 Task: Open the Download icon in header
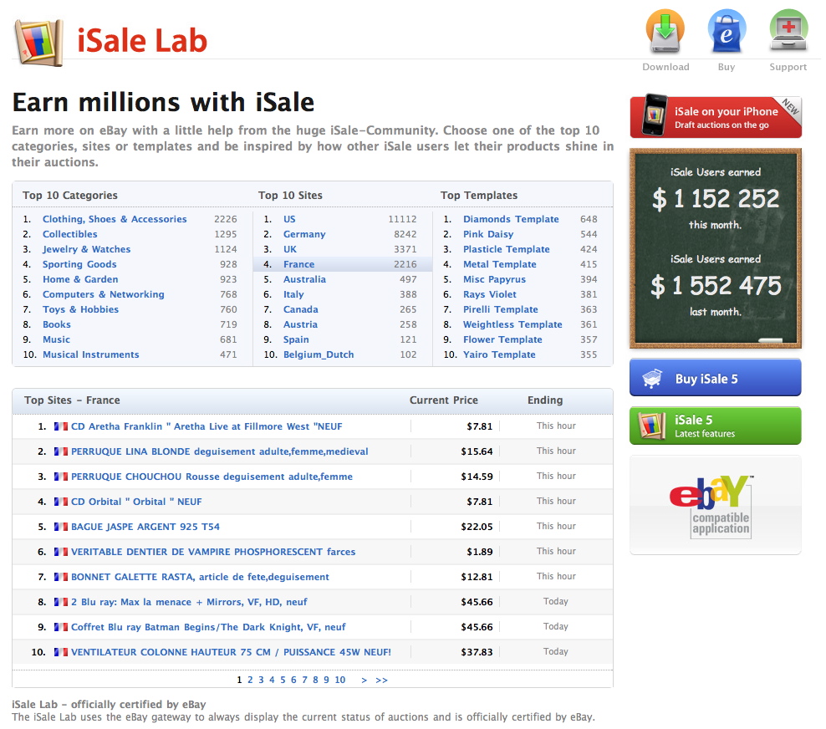[x=665, y=32]
